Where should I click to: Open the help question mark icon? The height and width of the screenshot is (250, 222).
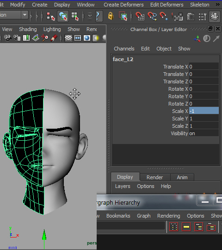(x=99, y=16)
